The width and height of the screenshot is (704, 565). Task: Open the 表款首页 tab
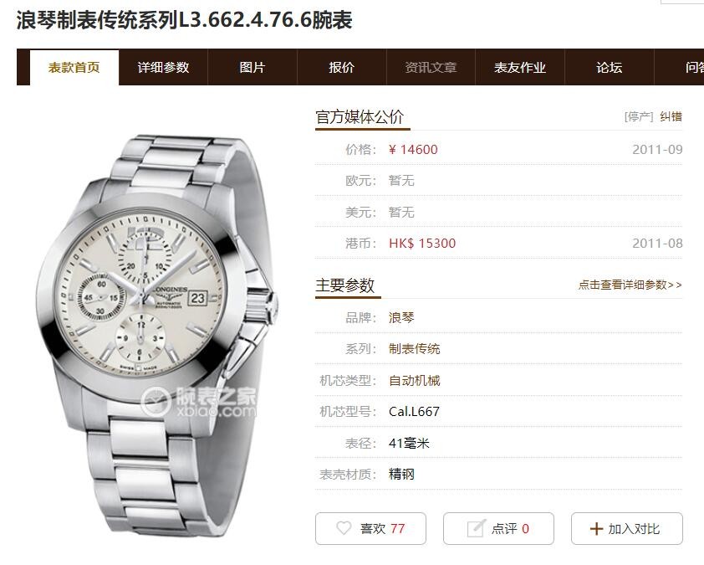(74, 68)
